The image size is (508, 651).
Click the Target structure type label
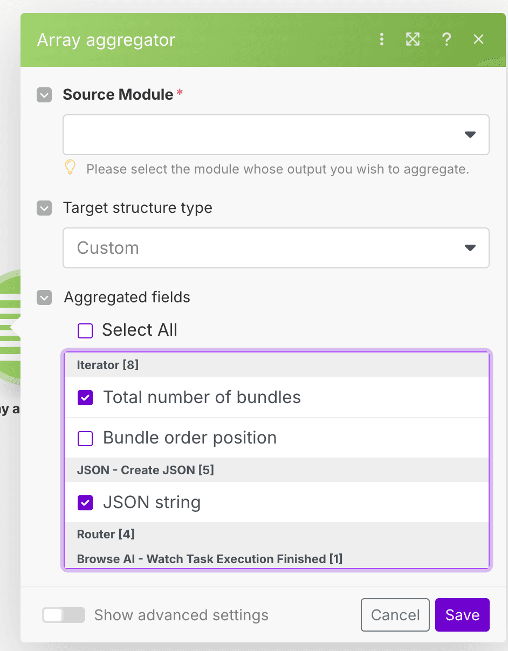pyautogui.click(x=138, y=208)
